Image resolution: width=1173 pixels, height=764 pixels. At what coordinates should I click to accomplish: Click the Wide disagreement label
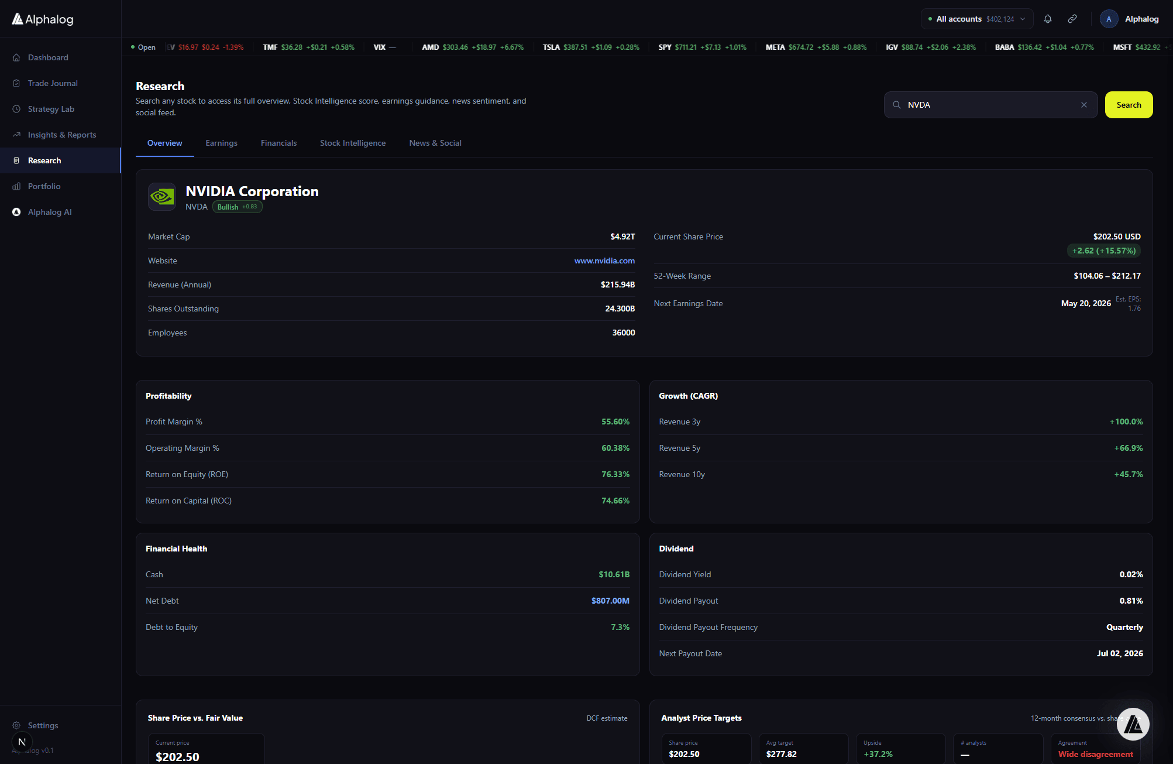(x=1095, y=754)
